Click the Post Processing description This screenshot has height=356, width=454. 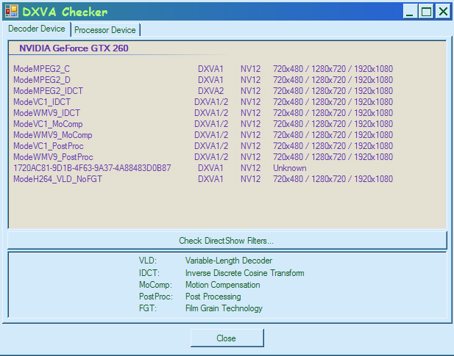(213, 297)
